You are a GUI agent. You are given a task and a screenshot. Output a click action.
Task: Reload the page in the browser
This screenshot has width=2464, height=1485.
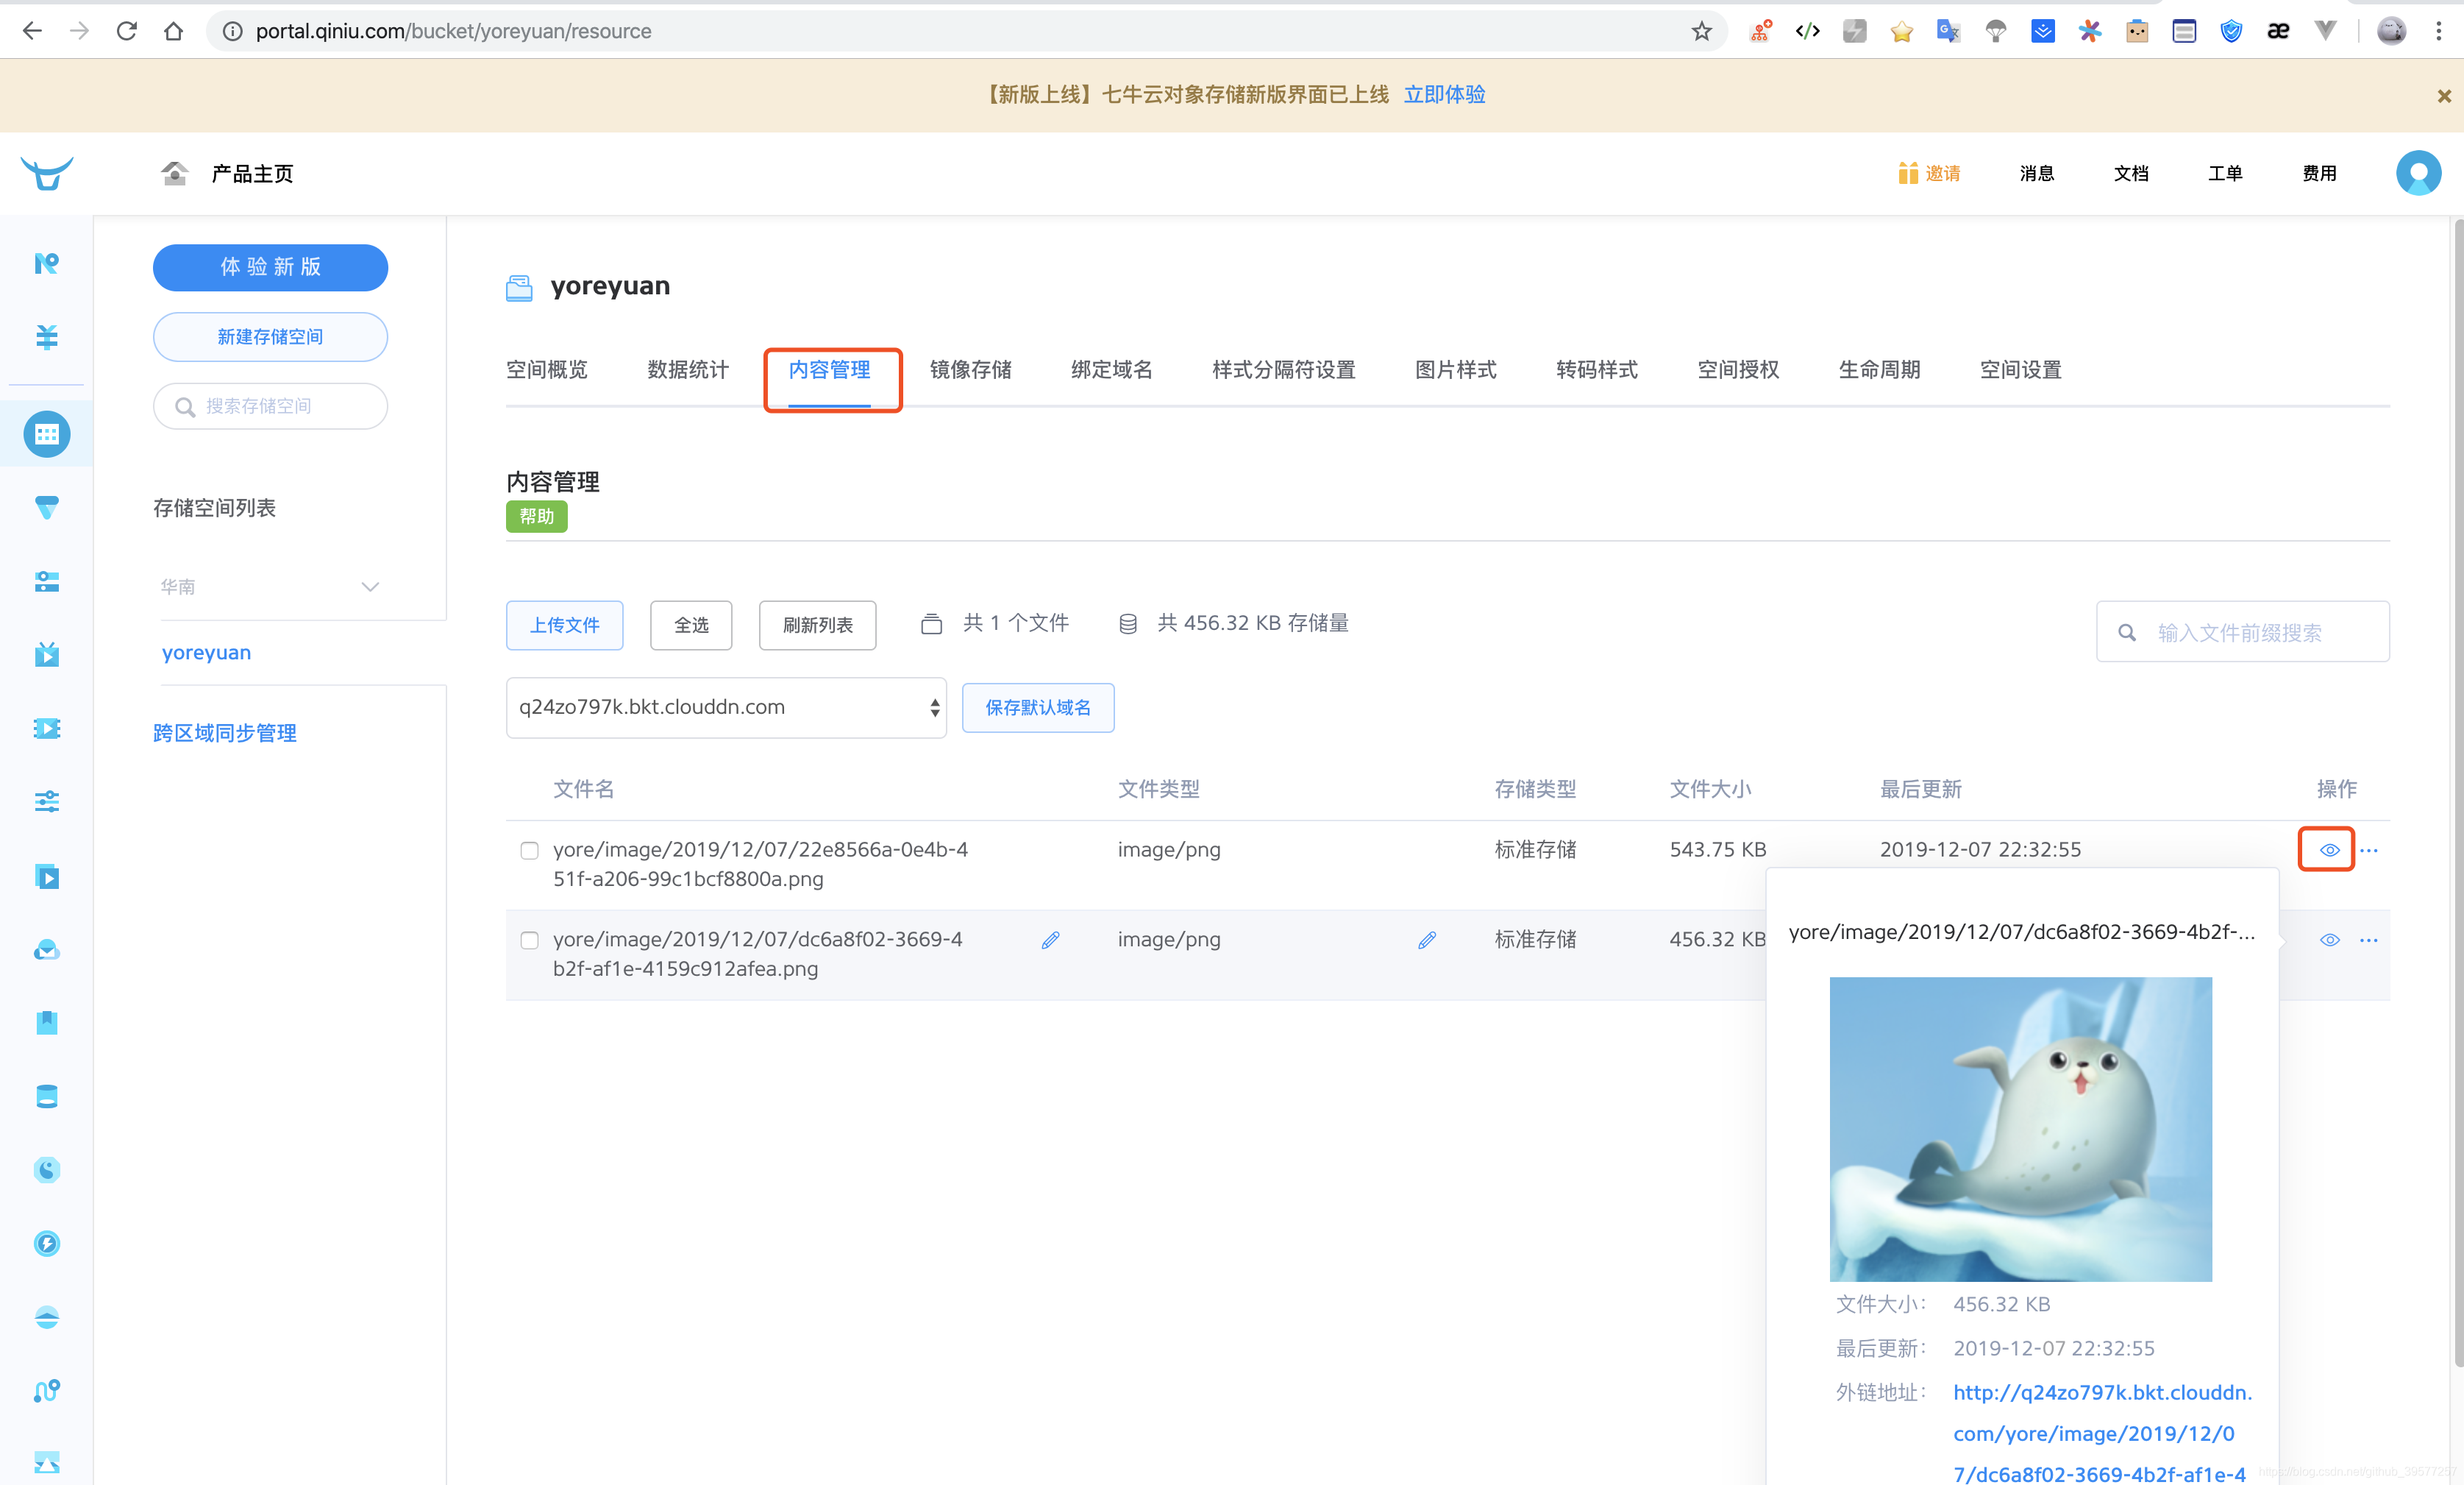(127, 31)
